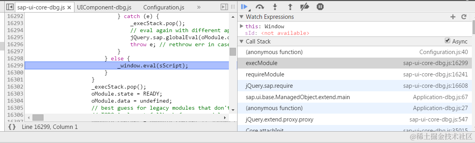Collapse the Watch Expressions section
Viewport: 475px width, 143px height.
242,17
